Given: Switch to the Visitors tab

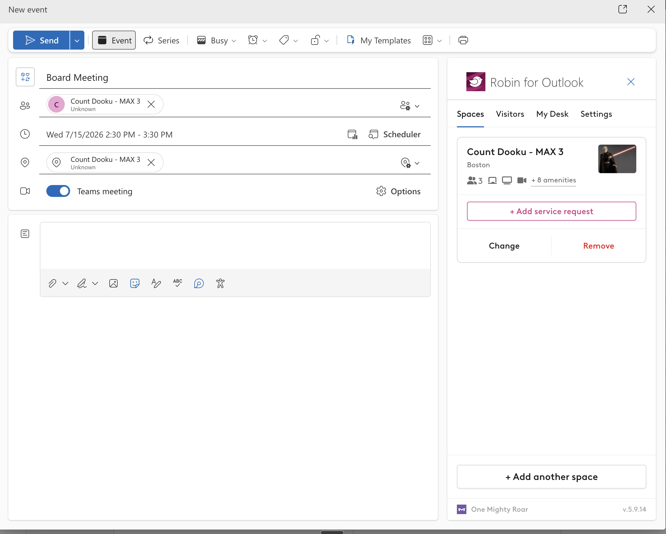Looking at the screenshot, I should [x=510, y=114].
